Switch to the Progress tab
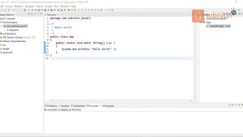 [108, 106]
